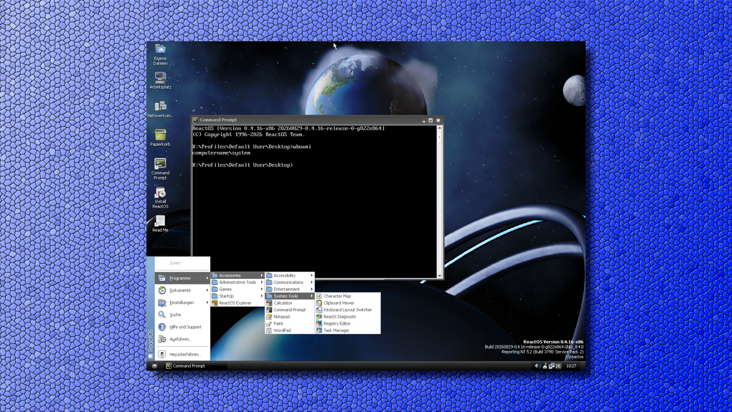Screen dimensions: 732x412
Task: Open ReactOS Explorer from Programme menu
Action: pos(237,303)
